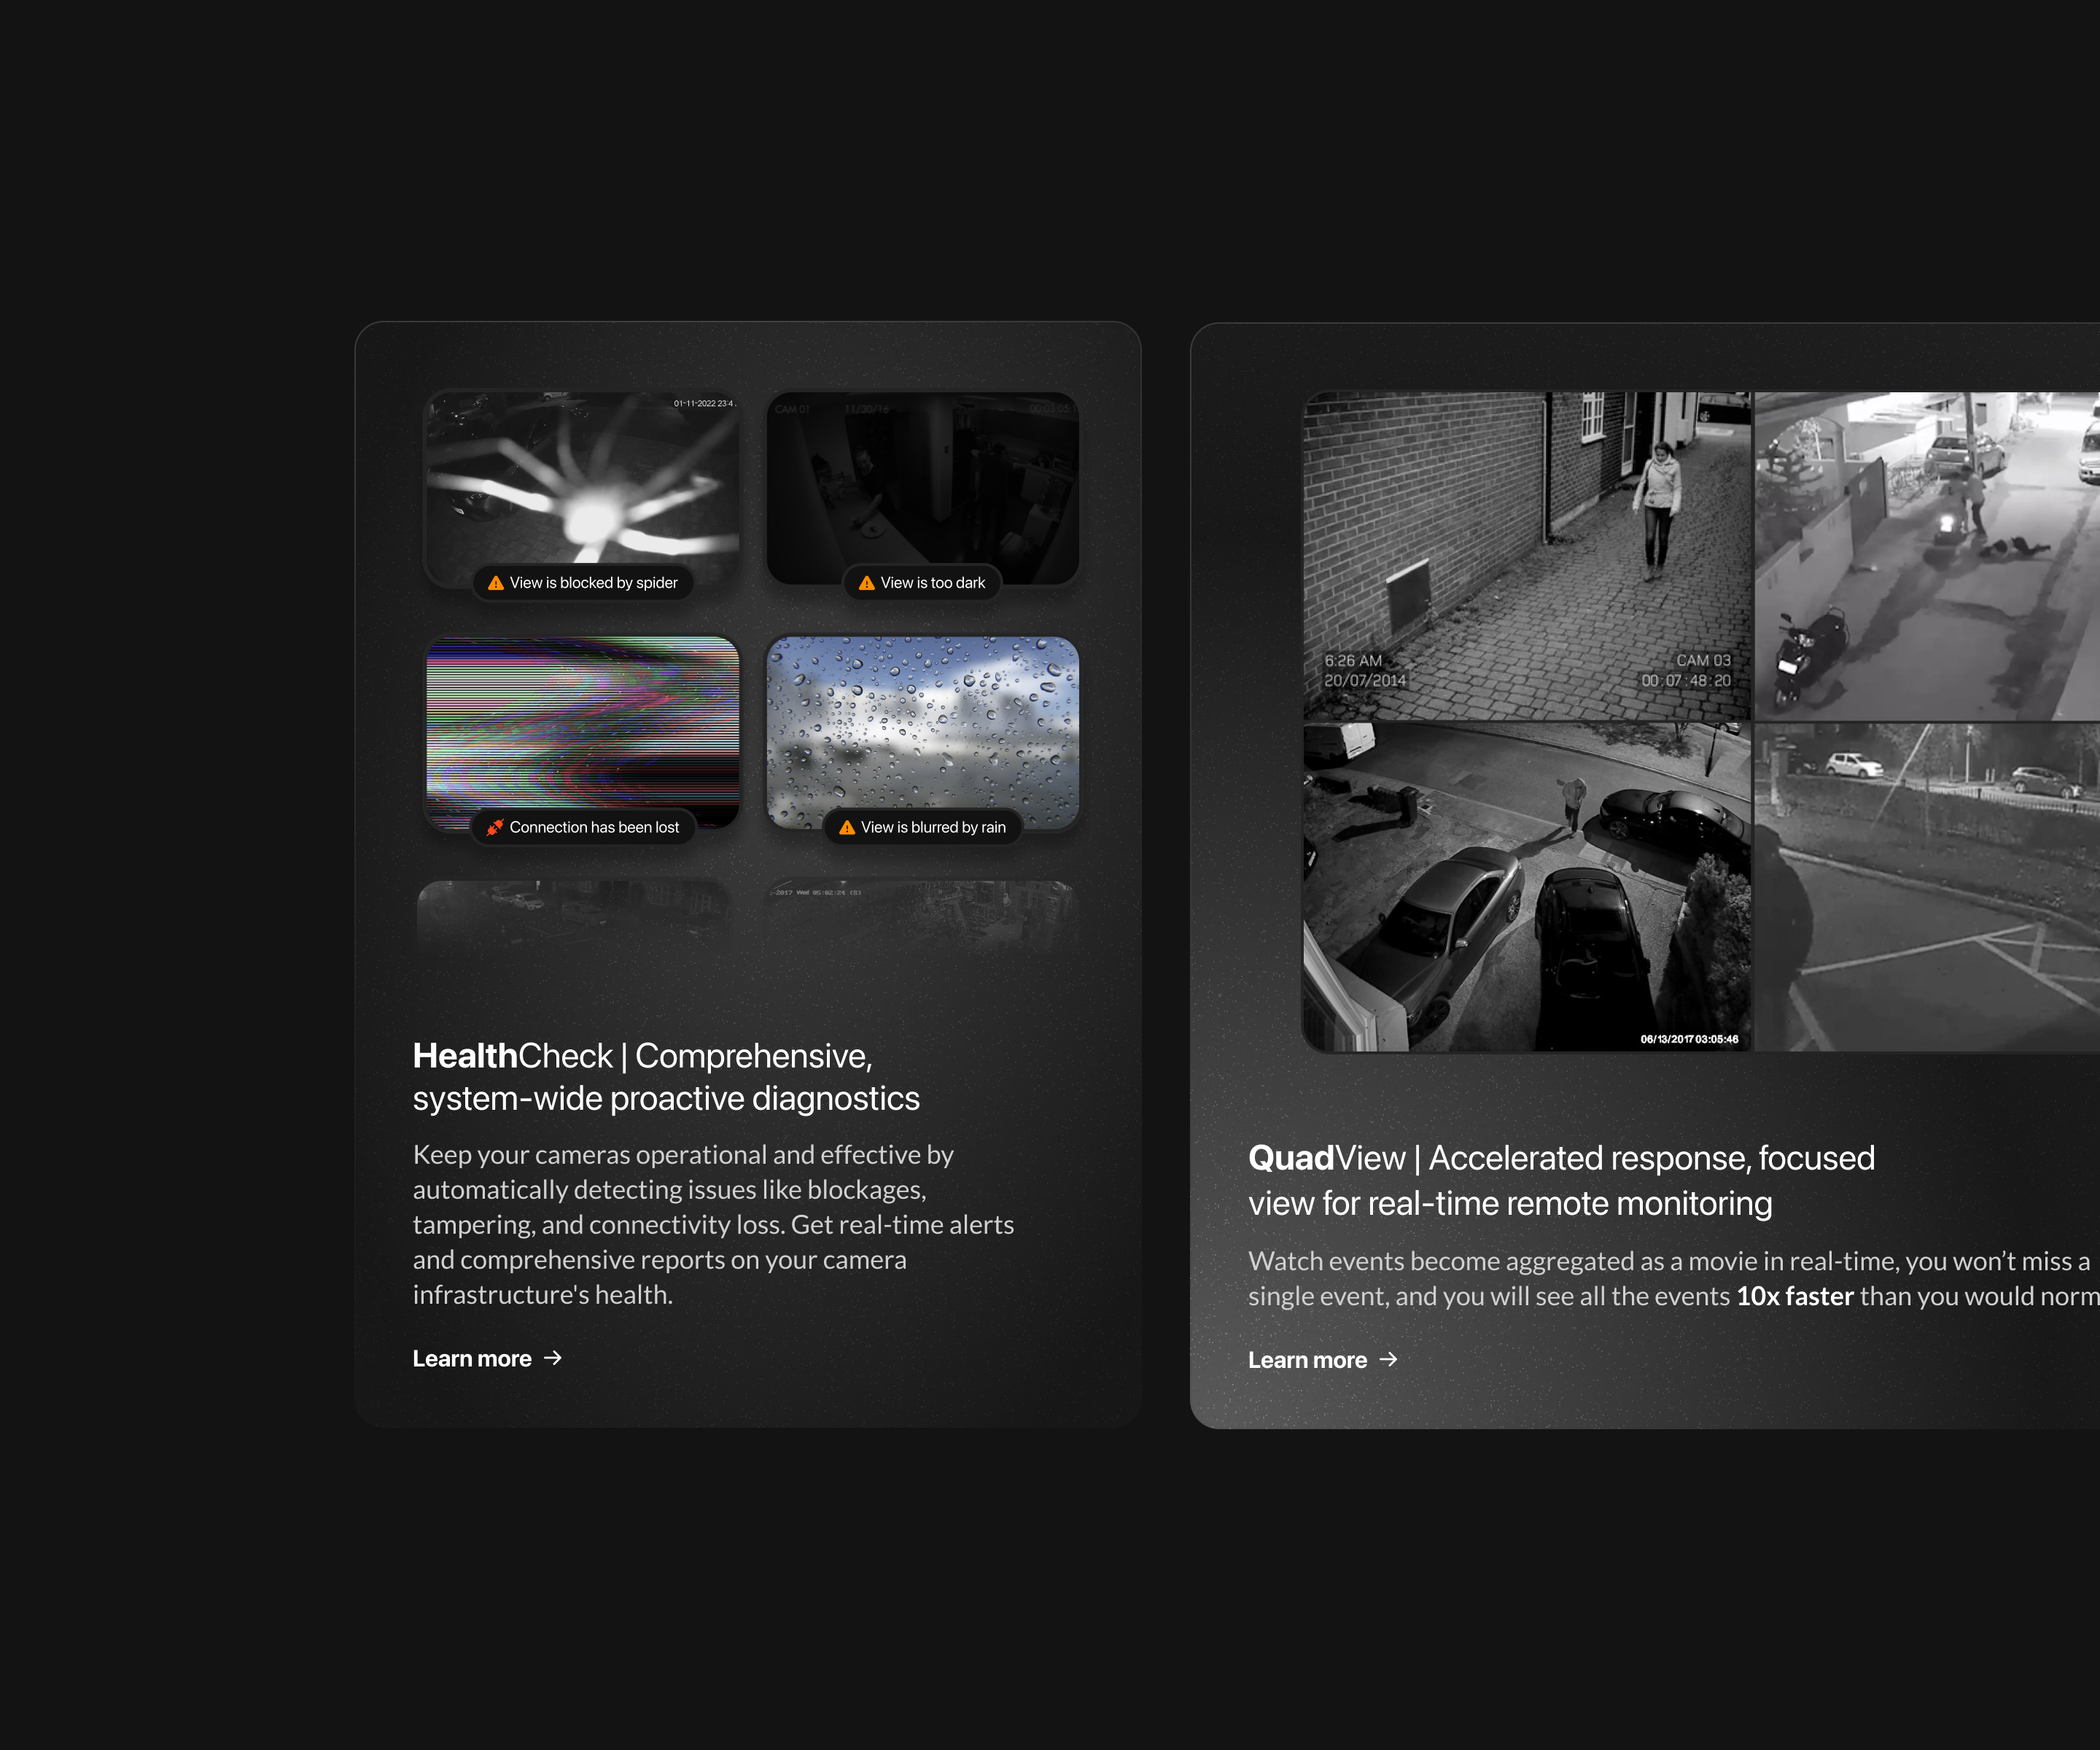Click warning icon on spider blocked badge
Image resolution: width=2100 pixels, height=1750 pixels.
tap(495, 583)
